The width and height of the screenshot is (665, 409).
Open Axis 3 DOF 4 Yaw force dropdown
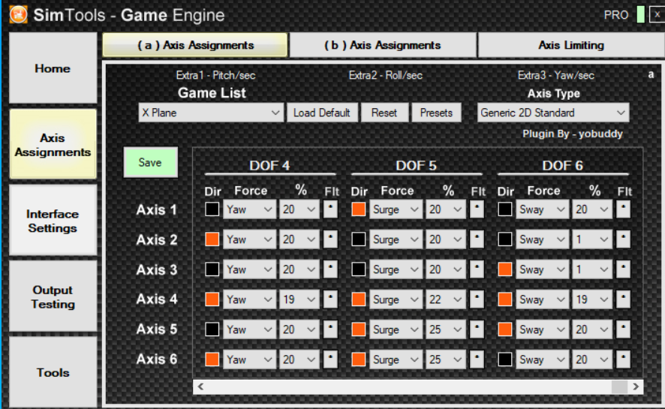pyautogui.click(x=249, y=269)
